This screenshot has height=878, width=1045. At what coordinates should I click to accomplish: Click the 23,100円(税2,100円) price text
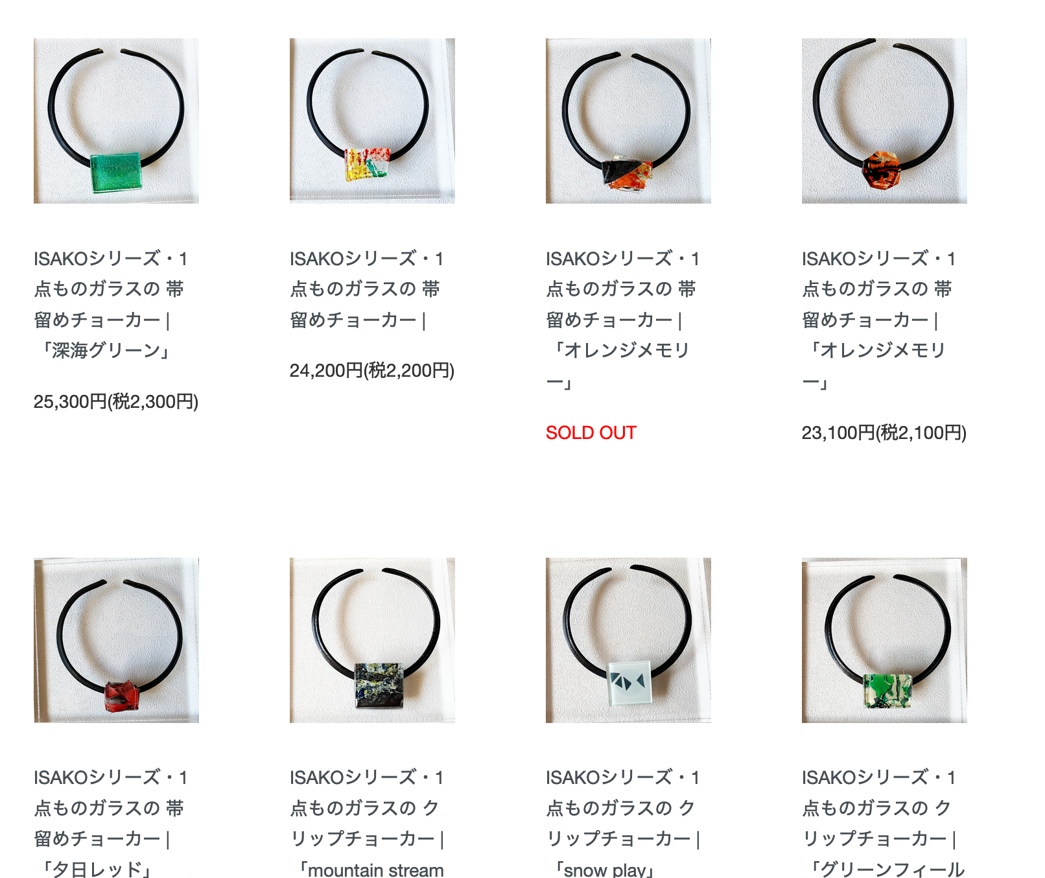pyautogui.click(x=884, y=433)
